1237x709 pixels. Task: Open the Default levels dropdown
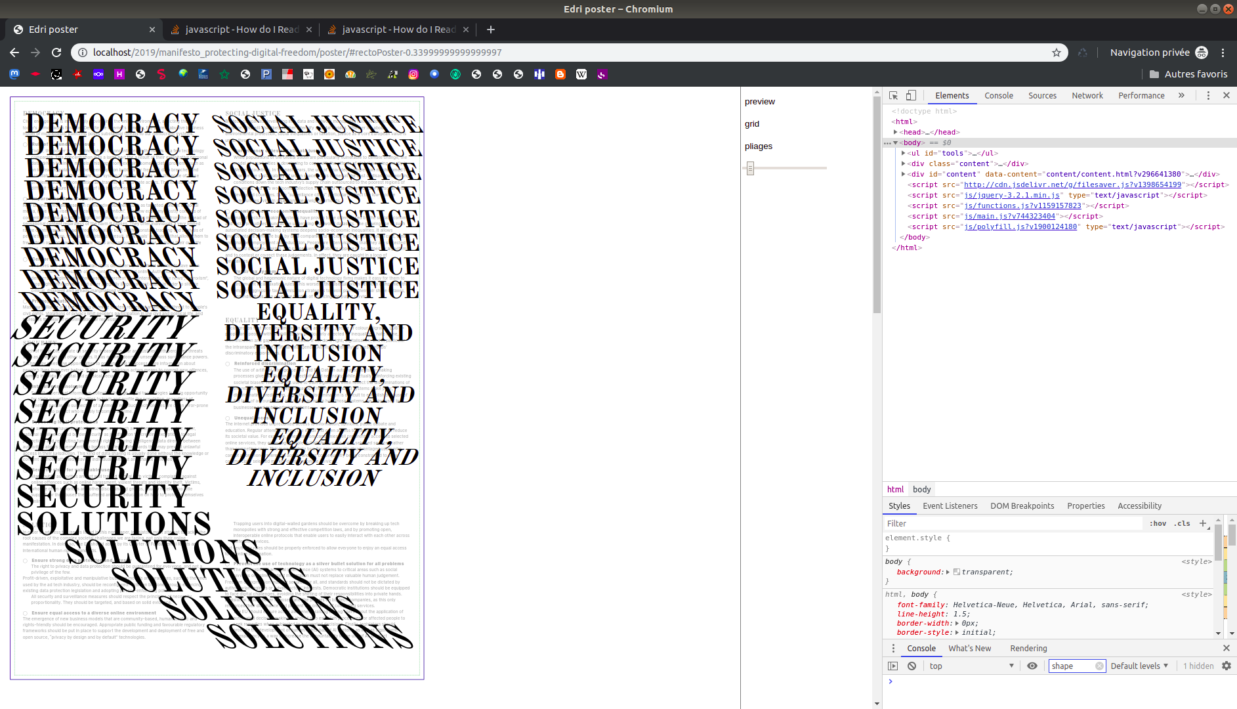coord(1139,666)
